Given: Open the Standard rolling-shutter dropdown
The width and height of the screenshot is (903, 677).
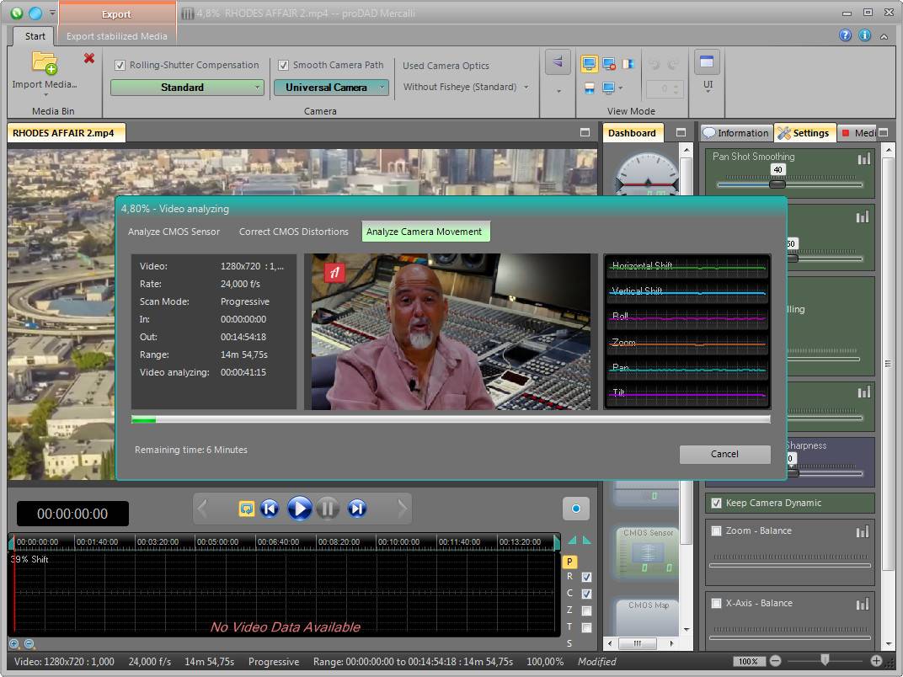Looking at the screenshot, I should coord(187,88).
